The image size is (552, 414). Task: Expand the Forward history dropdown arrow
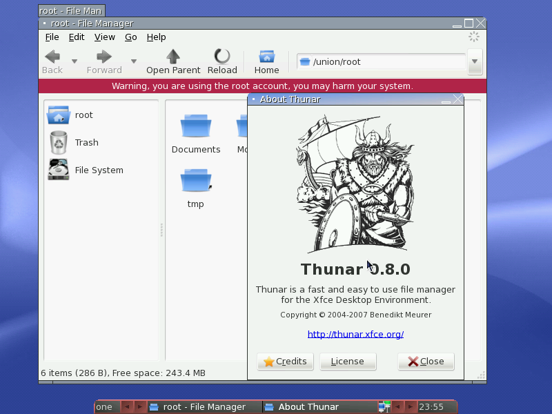tap(134, 61)
